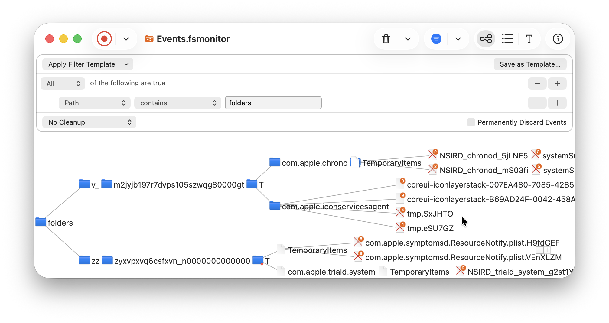The width and height of the screenshot is (609, 323).
Task: Open the chevron menu beside the filter icon
Action: click(x=458, y=39)
